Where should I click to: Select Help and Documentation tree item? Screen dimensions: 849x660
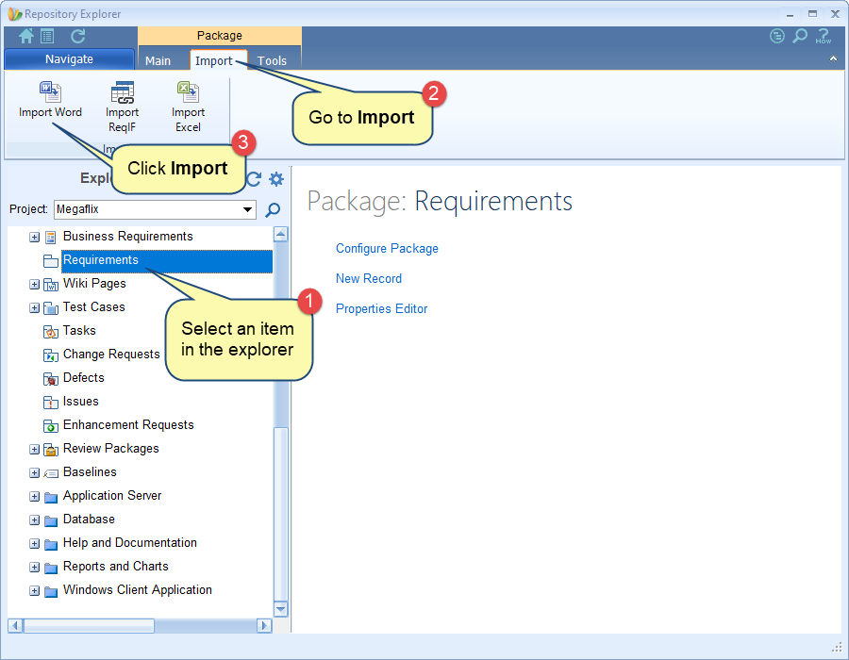tap(130, 542)
